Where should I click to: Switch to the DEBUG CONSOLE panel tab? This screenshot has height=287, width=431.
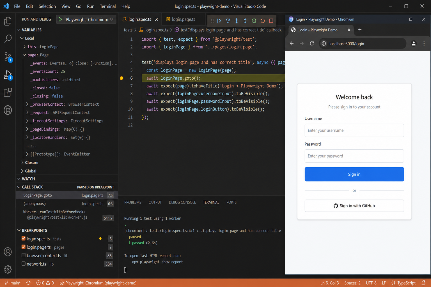(182, 202)
